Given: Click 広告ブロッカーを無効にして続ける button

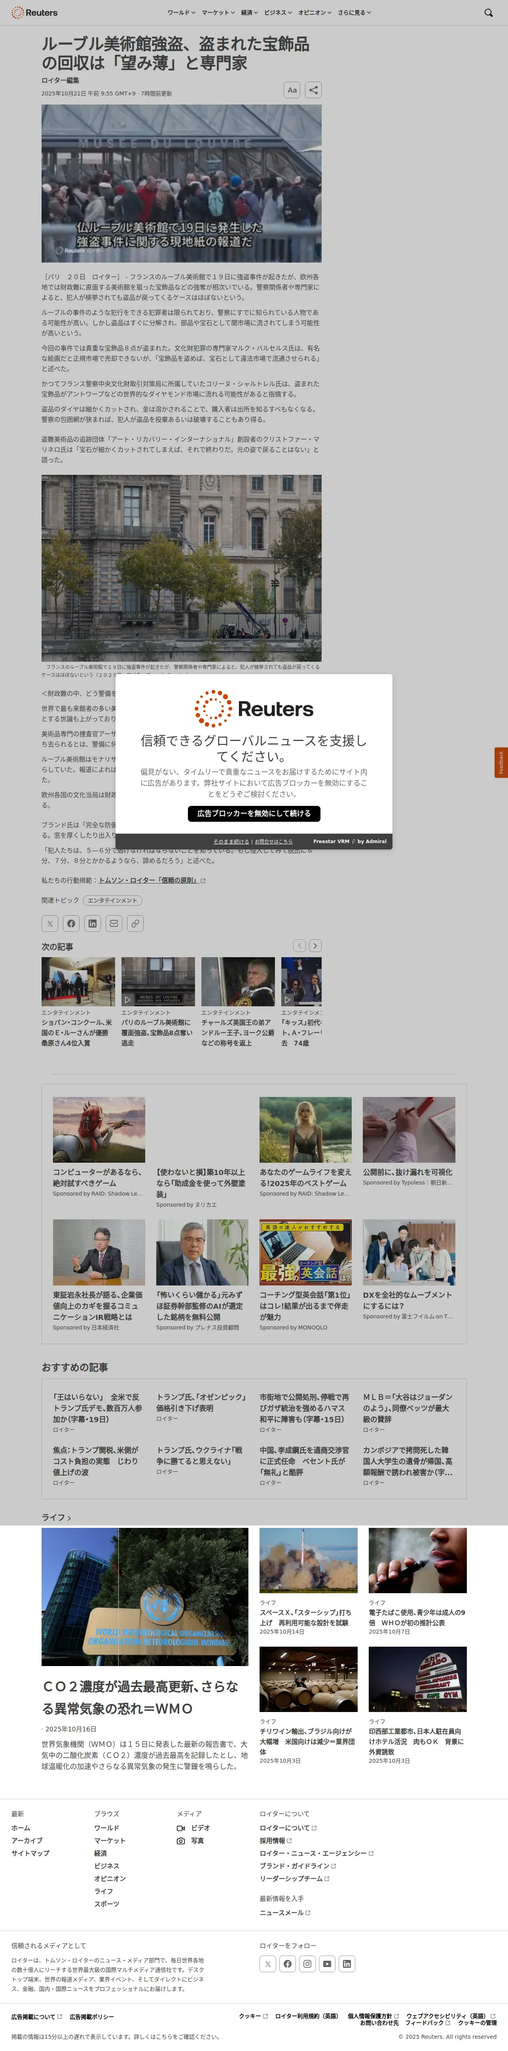Looking at the screenshot, I should tap(254, 814).
